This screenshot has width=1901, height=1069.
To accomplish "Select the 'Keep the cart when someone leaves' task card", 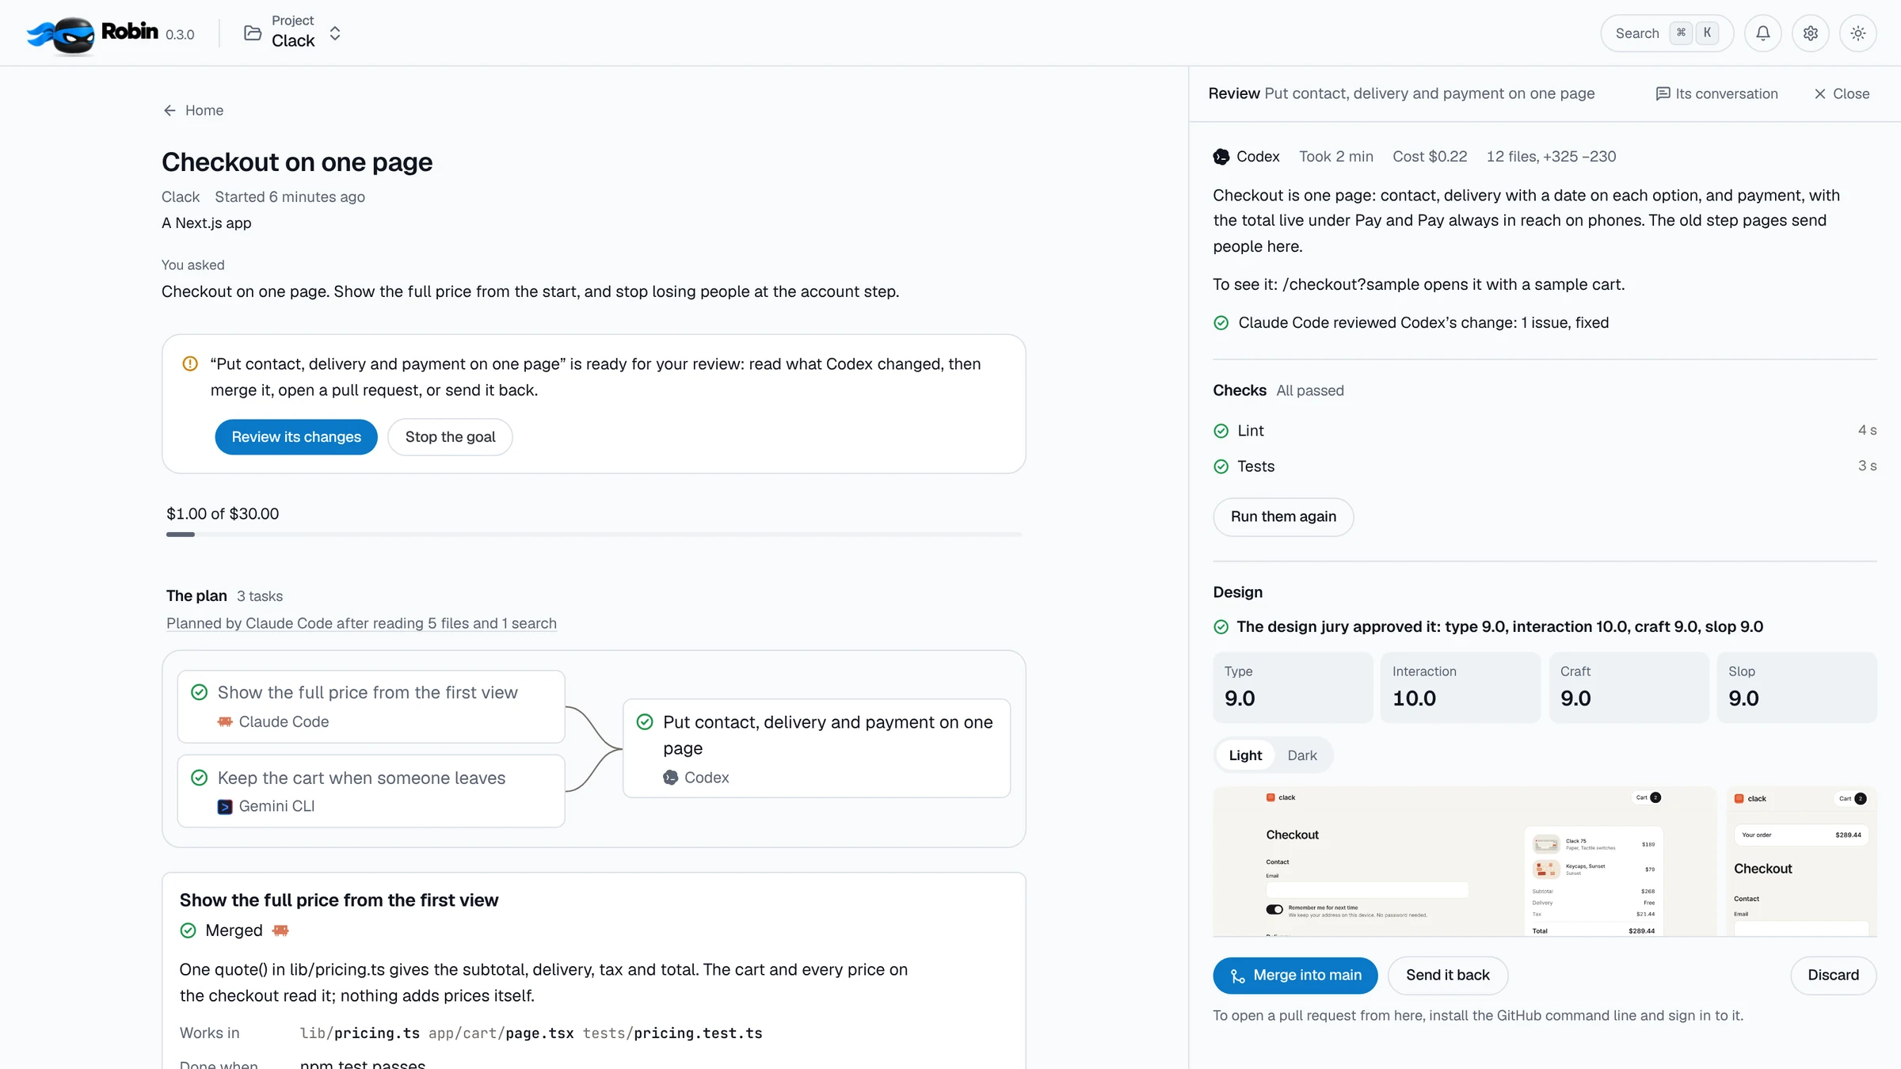I will click(x=371, y=791).
